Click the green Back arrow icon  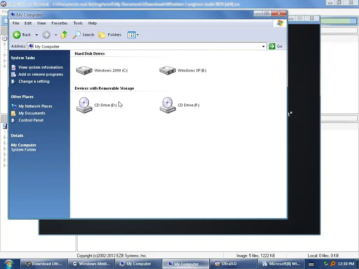pos(17,35)
